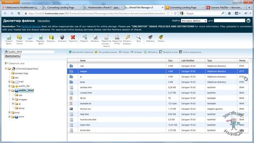
Task: Expand the tmp folder node
Action: point(10,112)
